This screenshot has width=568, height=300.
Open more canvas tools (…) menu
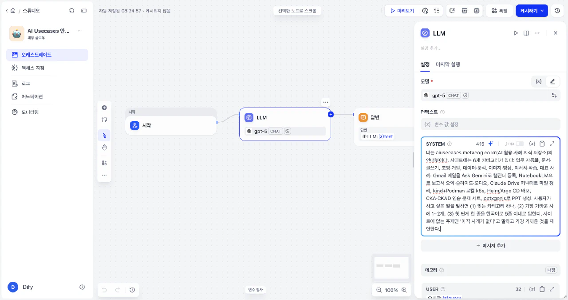click(x=104, y=175)
